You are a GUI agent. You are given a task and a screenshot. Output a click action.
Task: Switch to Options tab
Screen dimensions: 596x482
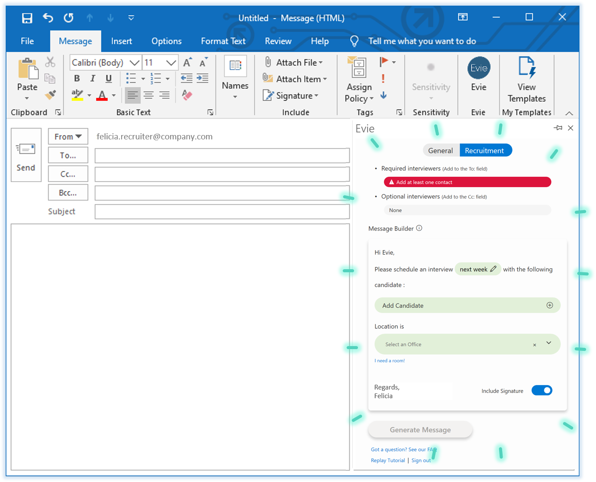166,41
